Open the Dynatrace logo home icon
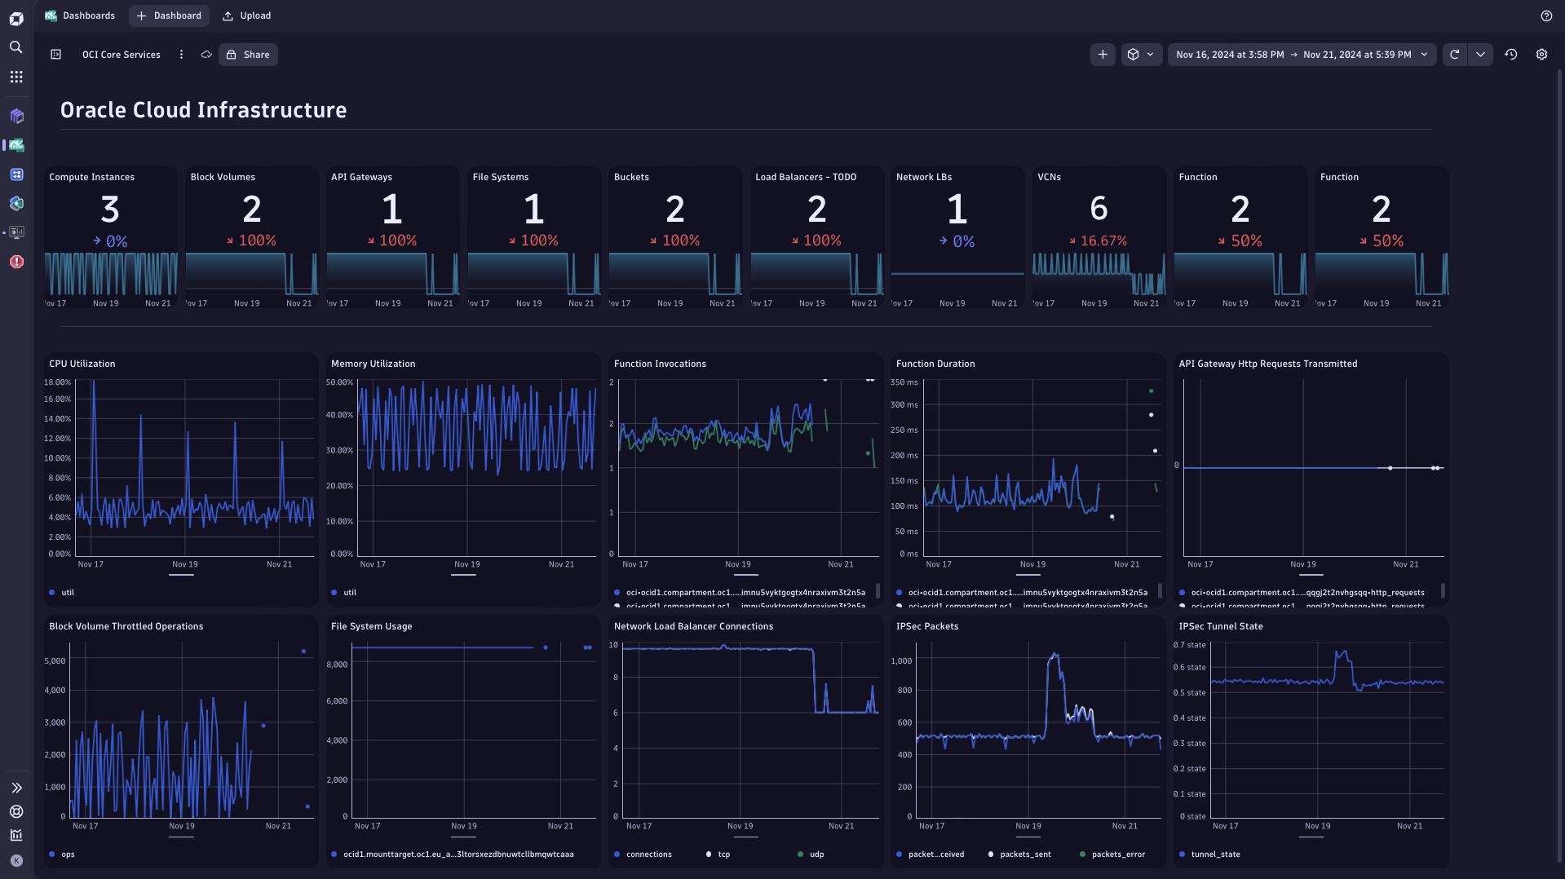This screenshot has height=879, width=1565. (16, 18)
